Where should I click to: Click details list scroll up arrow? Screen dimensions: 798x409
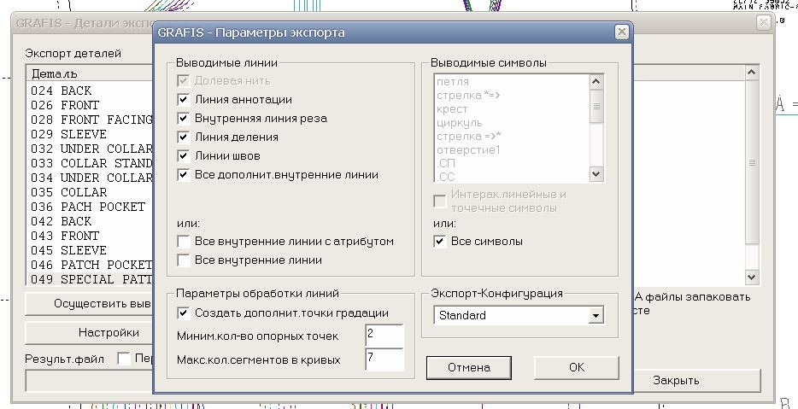752,73
